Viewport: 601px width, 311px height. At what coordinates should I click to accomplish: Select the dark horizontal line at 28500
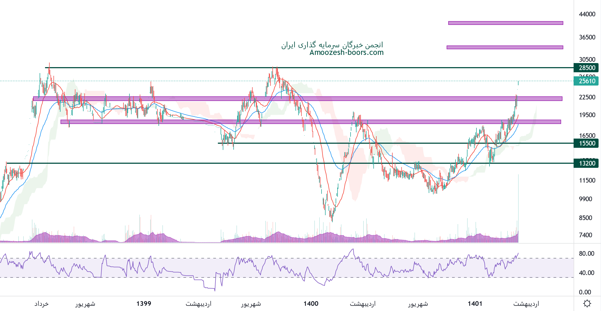(163, 68)
